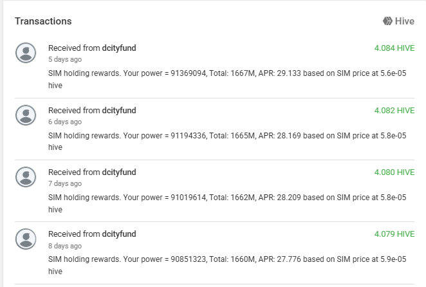426x287 pixels.
Task: Click the Hive logo icon in header
Action: tap(387, 21)
